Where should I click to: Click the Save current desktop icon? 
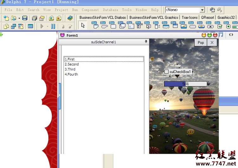[x=212, y=10]
